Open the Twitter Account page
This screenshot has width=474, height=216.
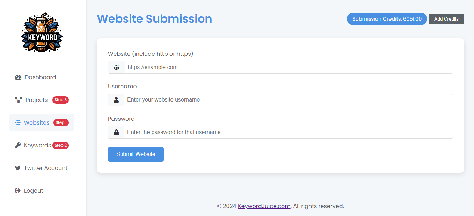(x=45, y=168)
